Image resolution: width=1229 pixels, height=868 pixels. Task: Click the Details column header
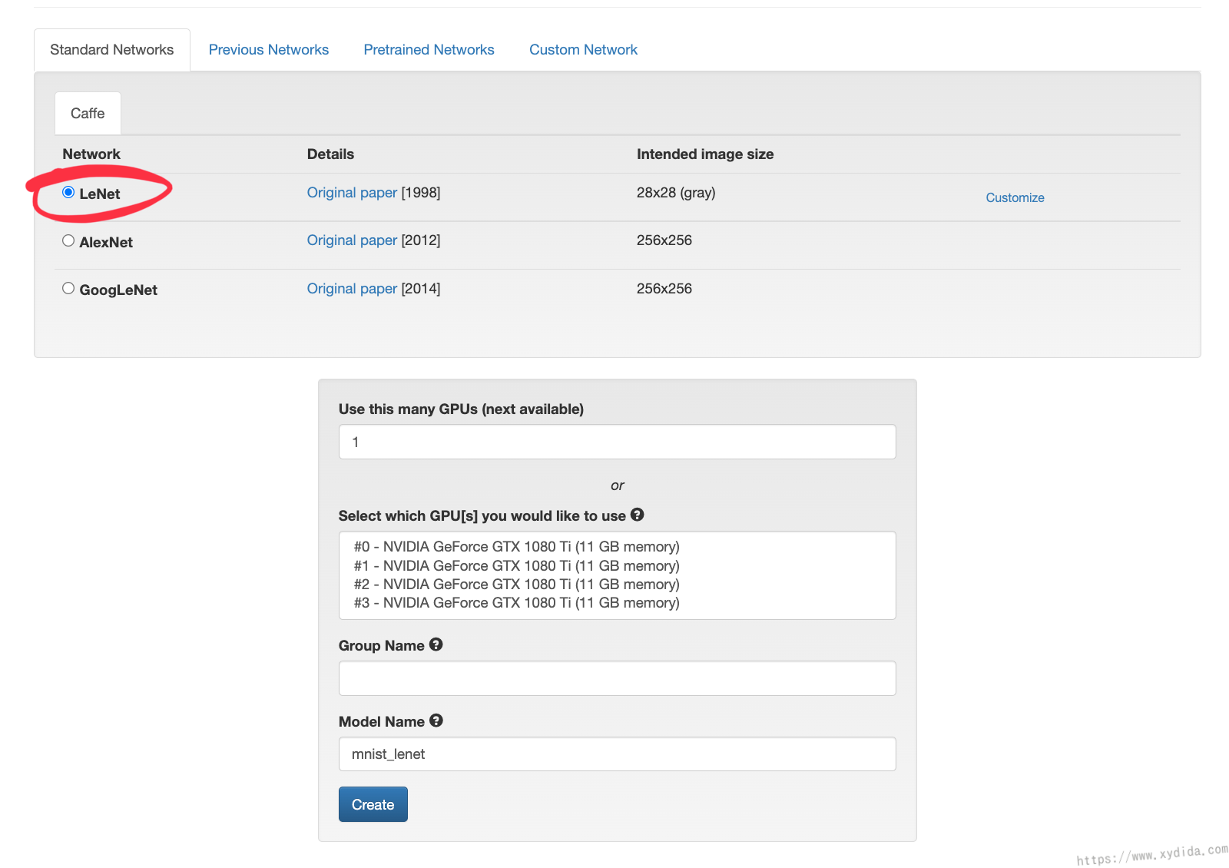pos(330,154)
